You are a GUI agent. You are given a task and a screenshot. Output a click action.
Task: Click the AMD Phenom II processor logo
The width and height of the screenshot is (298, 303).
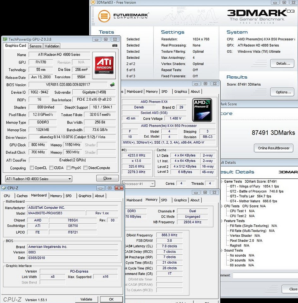coord(202,110)
